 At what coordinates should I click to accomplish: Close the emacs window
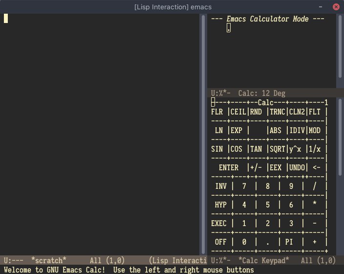pyautogui.click(x=336, y=7)
